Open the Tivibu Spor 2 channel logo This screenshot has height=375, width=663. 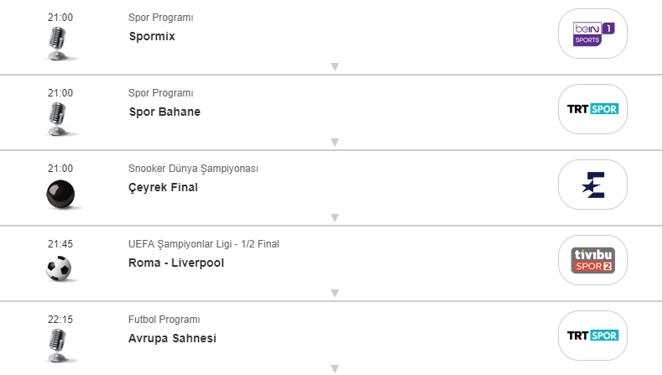593,260
